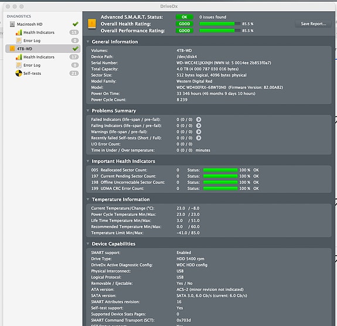Select the Macintosh HD drive icon

[x=12, y=24]
